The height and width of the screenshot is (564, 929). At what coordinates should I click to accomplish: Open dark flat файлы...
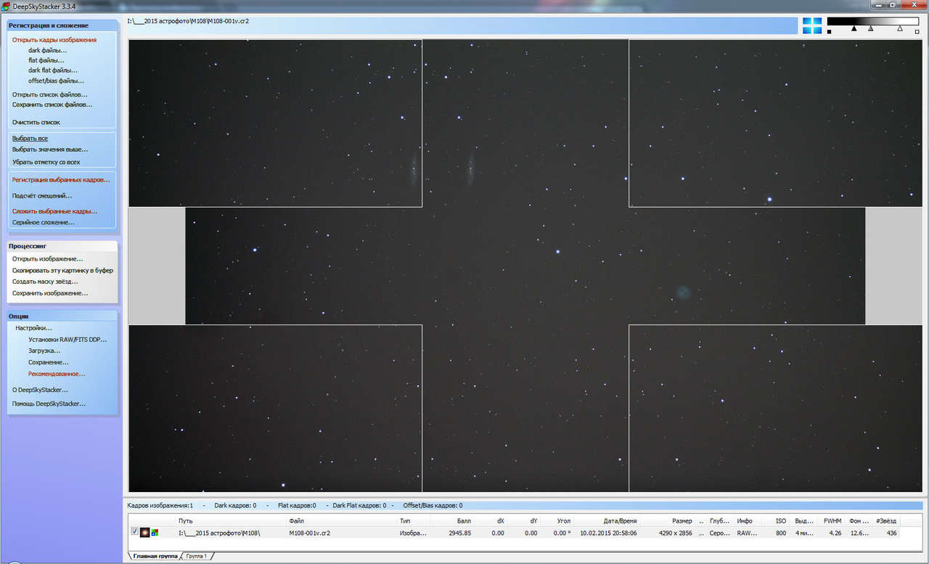click(x=53, y=70)
